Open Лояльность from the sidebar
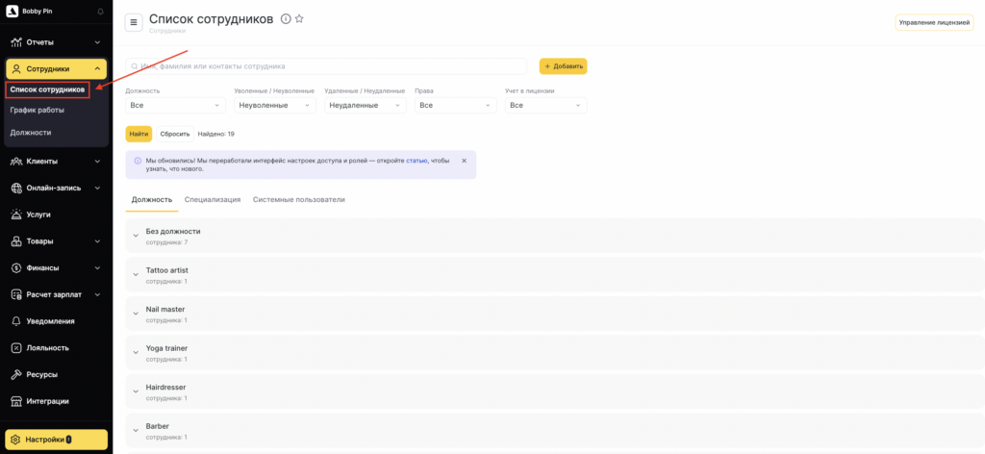 click(x=47, y=347)
